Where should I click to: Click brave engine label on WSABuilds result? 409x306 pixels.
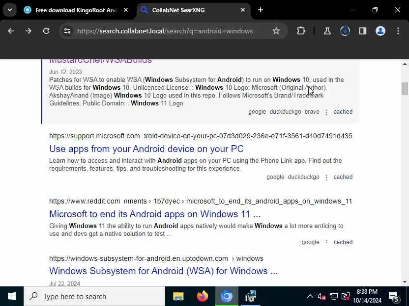[x=312, y=112]
